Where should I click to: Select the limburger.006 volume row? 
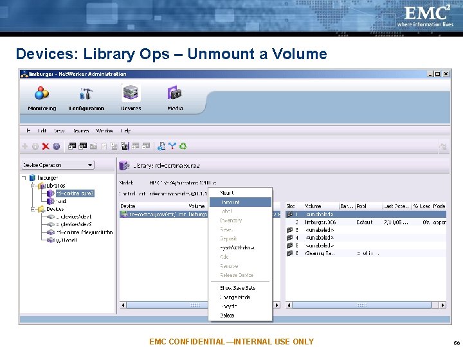(366, 222)
